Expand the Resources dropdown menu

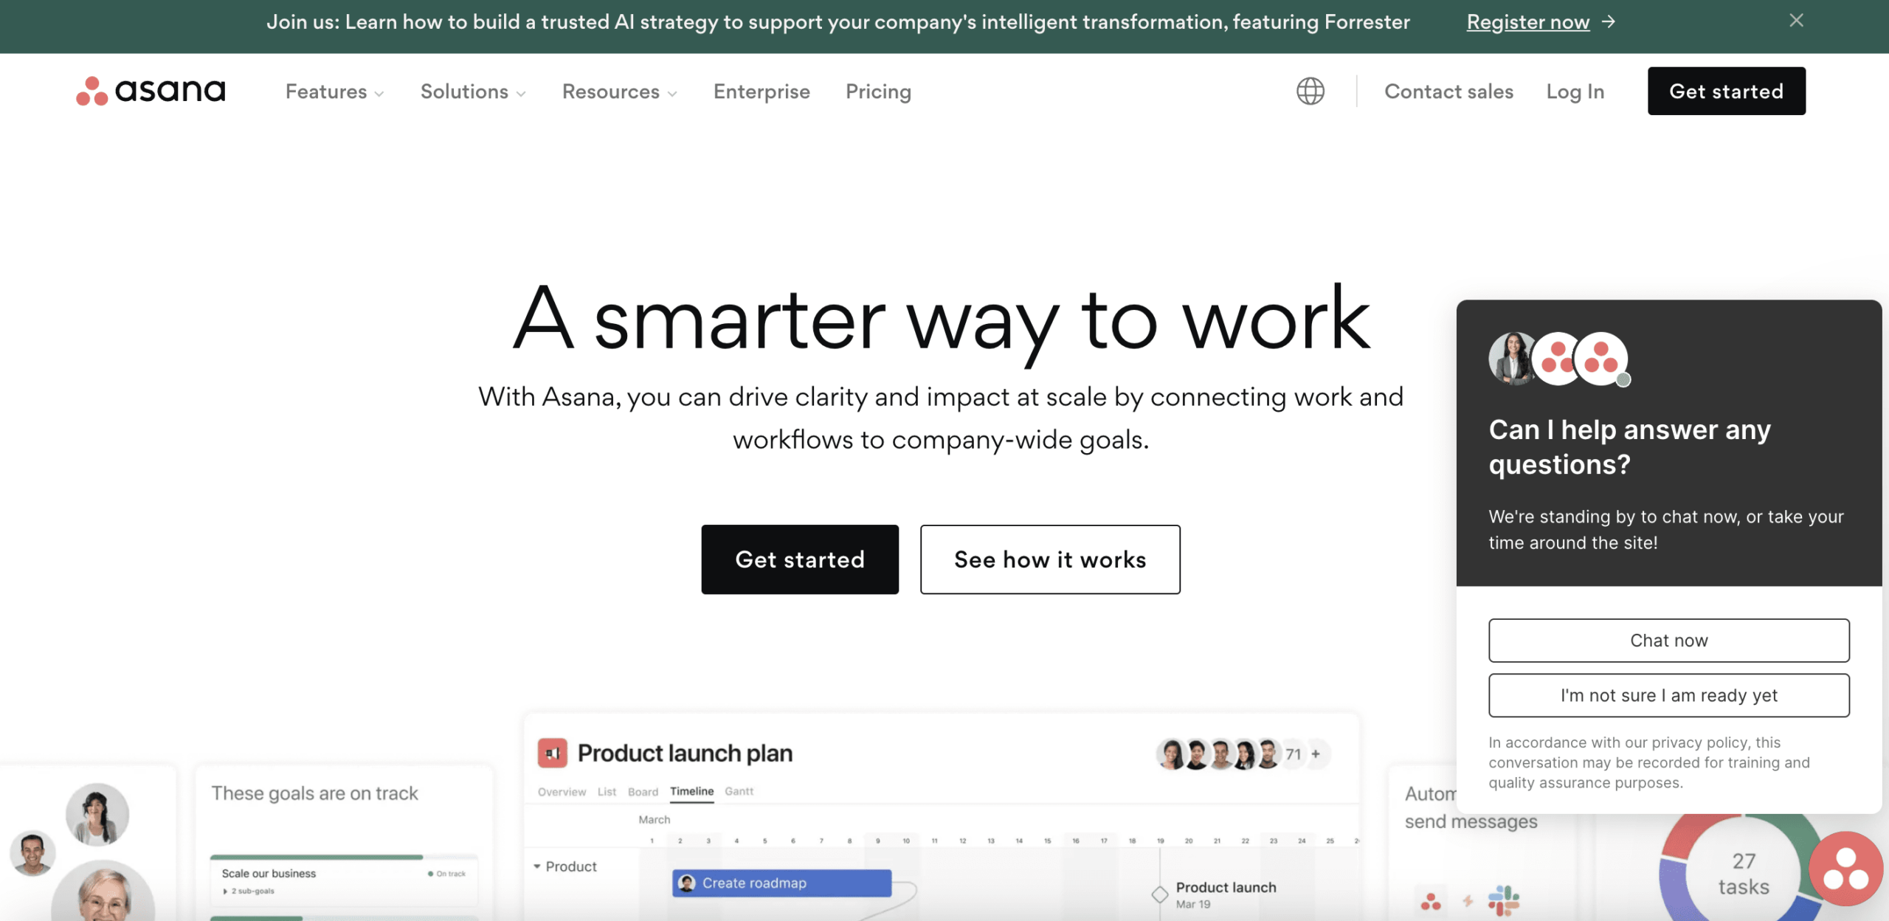pos(618,92)
